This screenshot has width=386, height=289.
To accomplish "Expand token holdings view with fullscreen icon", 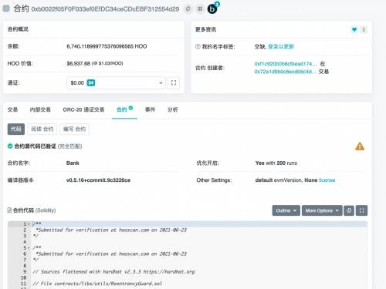I will pyautogui.click(x=174, y=82).
